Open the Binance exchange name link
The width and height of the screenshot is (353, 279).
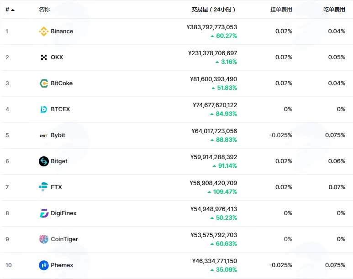point(62,31)
